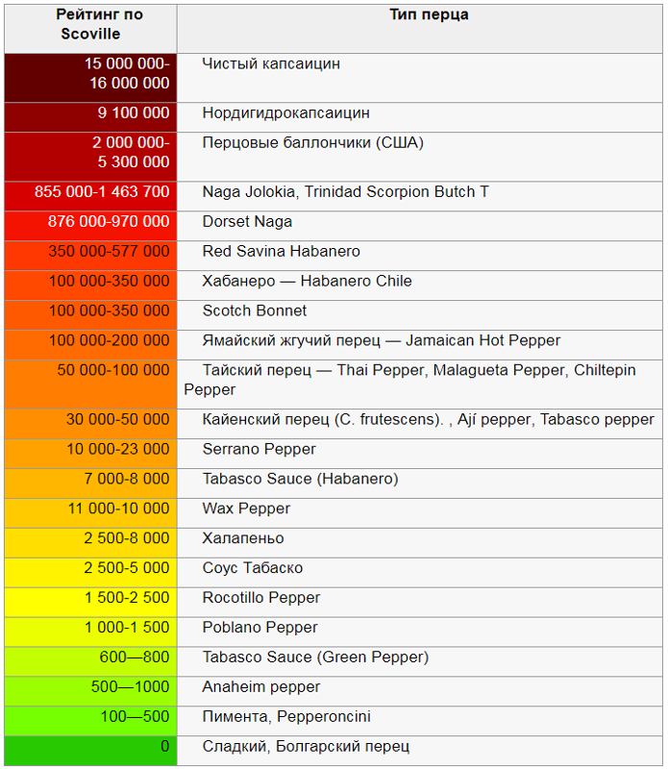Image resolution: width=668 pixels, height=769 pixels.
Task: Select the '7 000-8 000' rating cell
Action: (90, 484)
